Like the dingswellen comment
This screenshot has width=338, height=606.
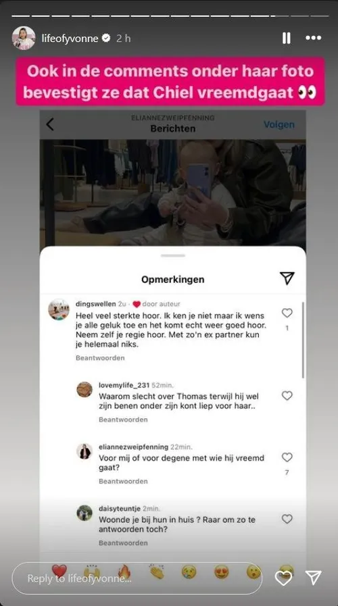[287, 313]
